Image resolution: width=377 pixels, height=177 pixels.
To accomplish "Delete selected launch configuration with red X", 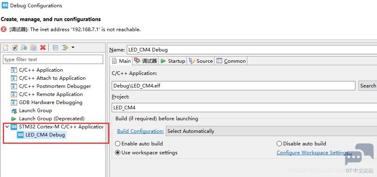I will pos(43,47).
